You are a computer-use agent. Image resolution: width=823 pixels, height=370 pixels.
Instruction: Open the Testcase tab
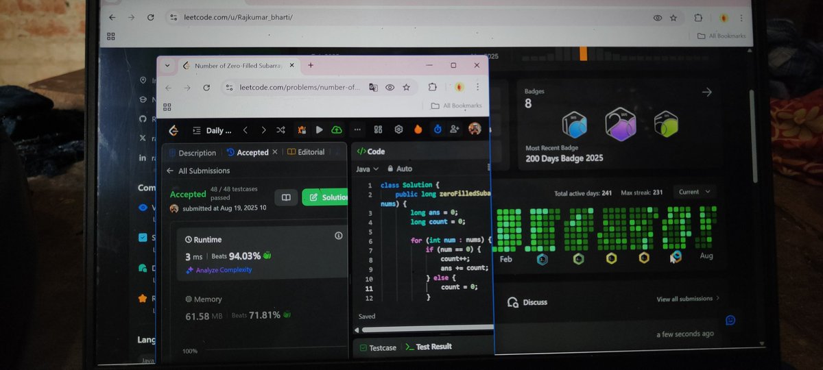pos(378,347)
